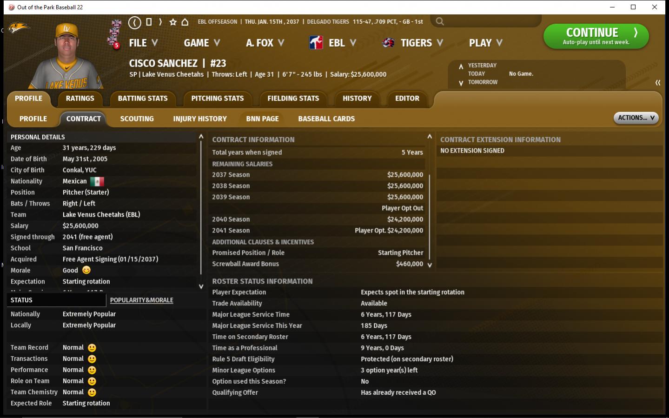Image resolution: width=669 pixels, height=418 pixels.
Task: Click the Personal Details scroll-down arrow
Action: tap(201, 286)
